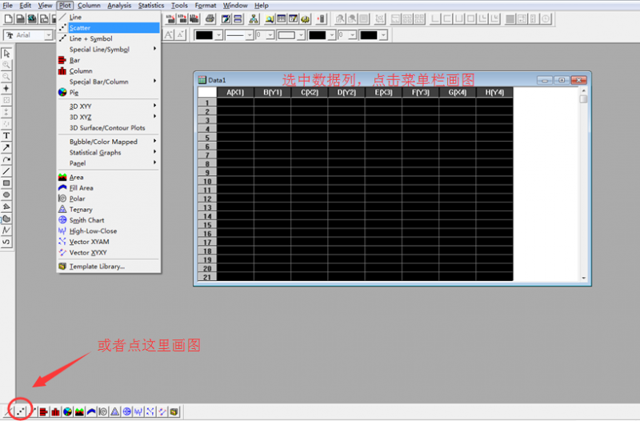Click the Polar plot icon in bottom toolbar
This screenshot has height=421, width=640.
coord(103,411)
